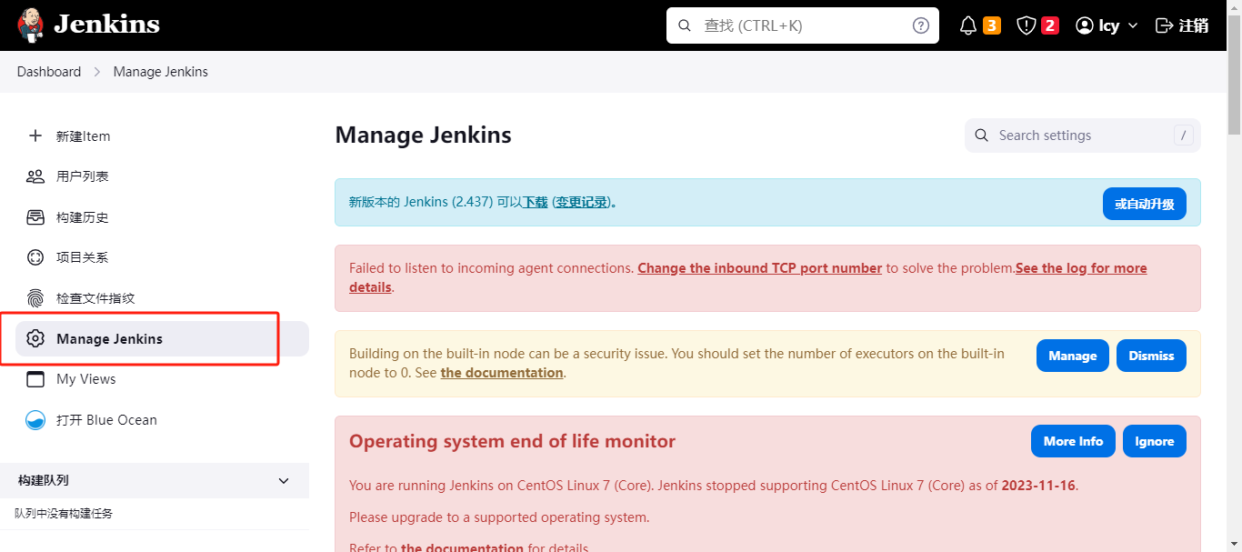1242x552 pixels.
Task: Click the search magnifier icon in header
Action: (x=686, y=25)
